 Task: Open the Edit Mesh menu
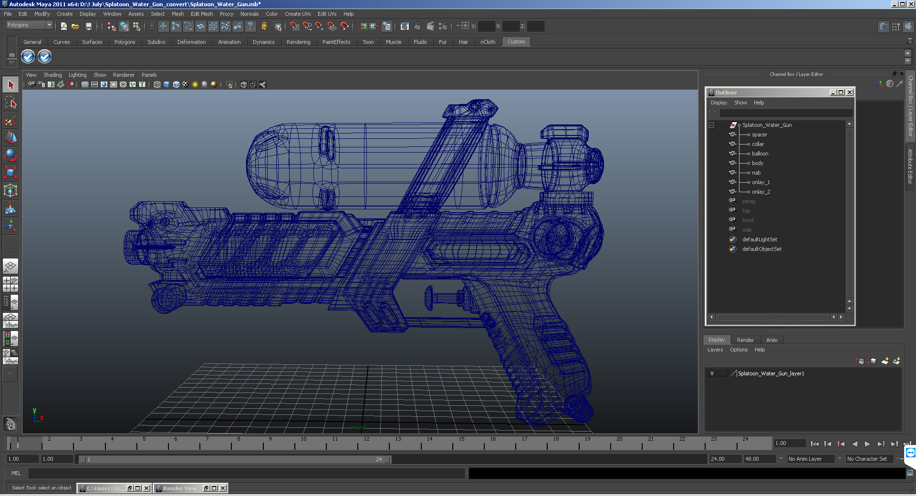click(x=202, y=14)
